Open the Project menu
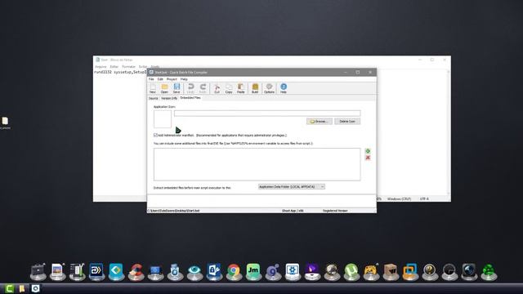Viewport: 523px width, 294px height. click(x=172, y=79)
